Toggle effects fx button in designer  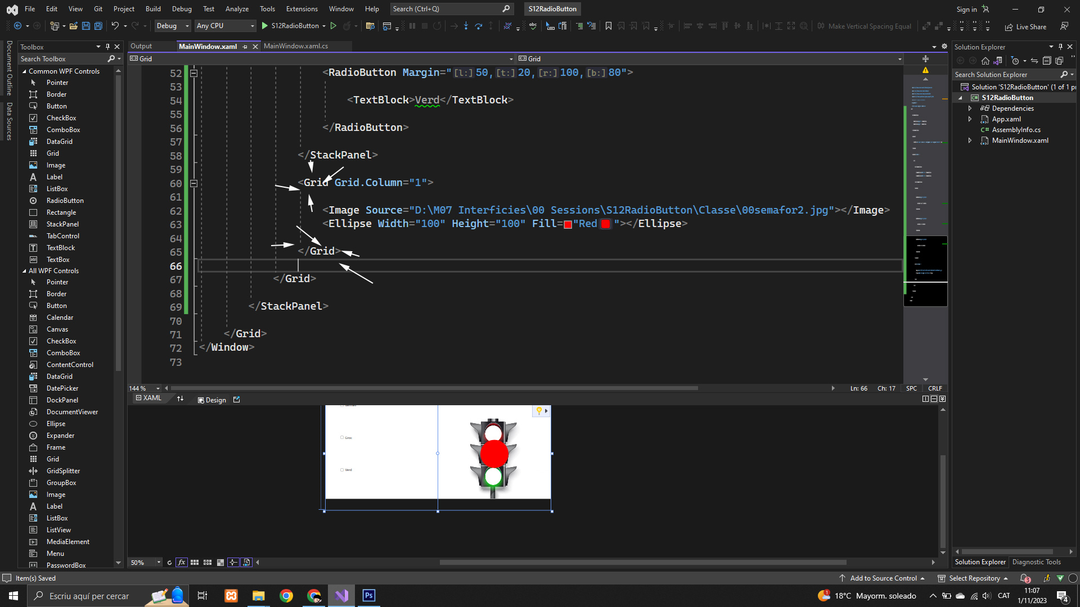tap(181, 563)
